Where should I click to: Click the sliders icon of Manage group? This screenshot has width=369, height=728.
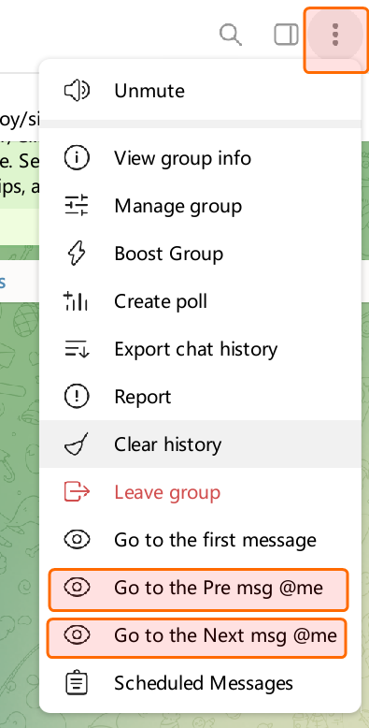[x=77, y=206]
